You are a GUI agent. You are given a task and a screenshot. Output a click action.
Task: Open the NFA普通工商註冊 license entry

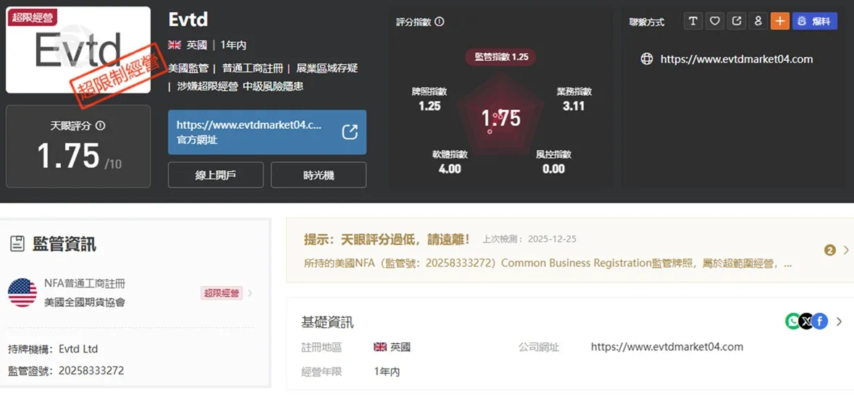(x=130, y=292)
